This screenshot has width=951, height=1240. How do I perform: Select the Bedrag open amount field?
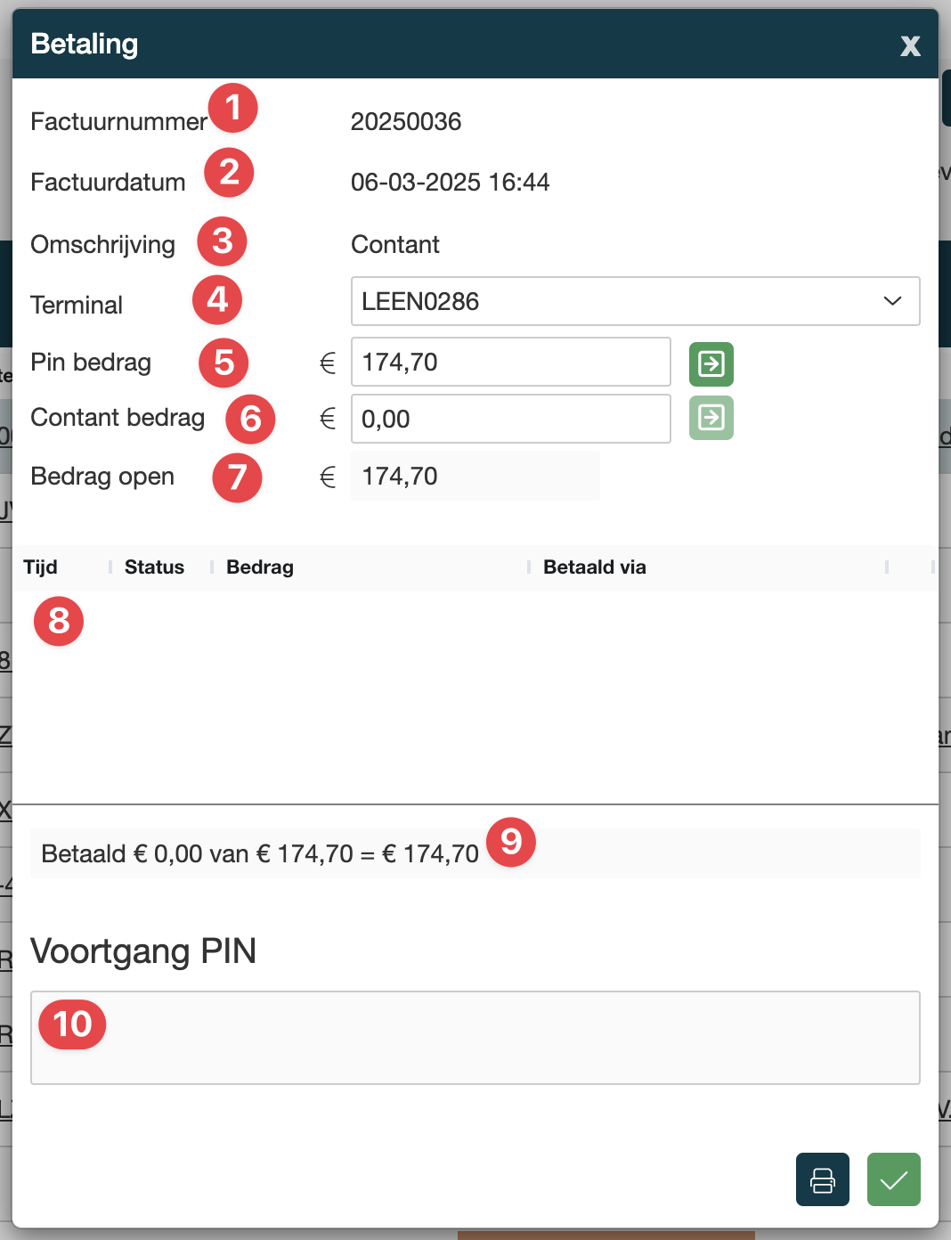(475, 476)
